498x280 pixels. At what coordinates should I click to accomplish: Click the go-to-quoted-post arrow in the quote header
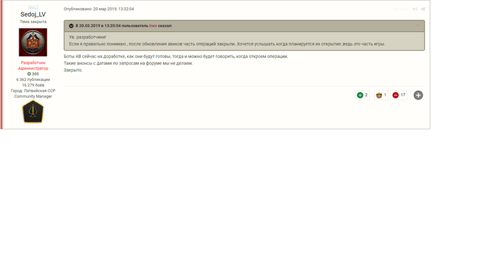pos(418,26)
